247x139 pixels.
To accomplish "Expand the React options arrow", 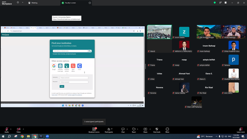I will 137,129.
